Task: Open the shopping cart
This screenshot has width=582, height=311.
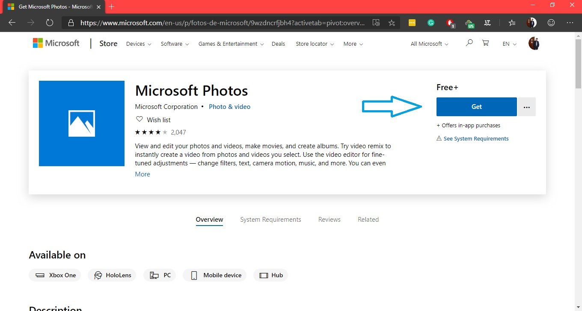Action: [485, 43]
